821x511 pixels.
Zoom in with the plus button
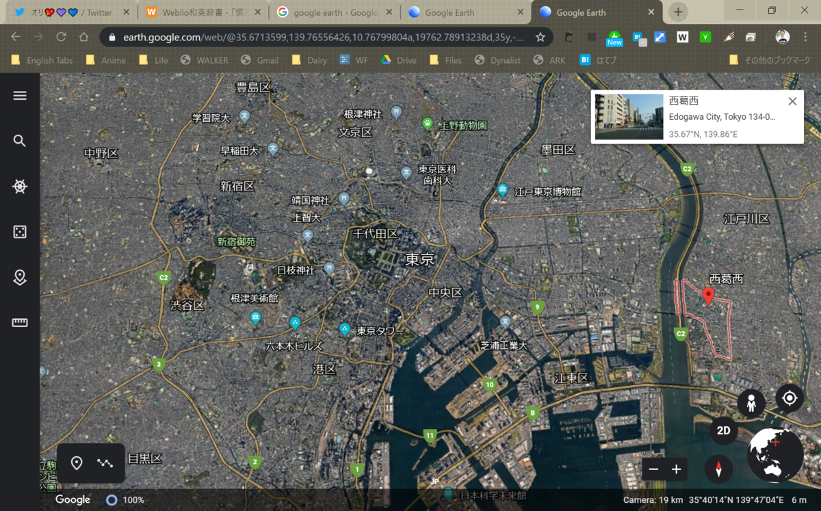(676, 469)
